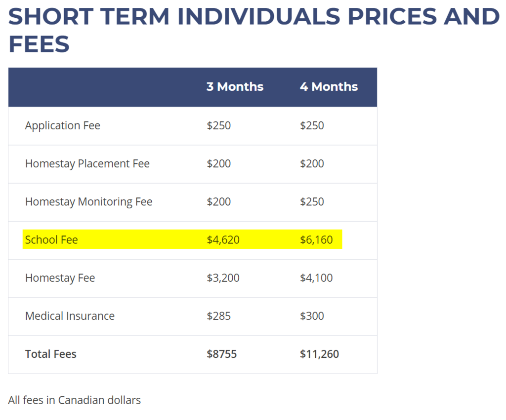Click the 4-month Homestay Monitoring Fee of $250
The image size is (506, 420).
312,202
